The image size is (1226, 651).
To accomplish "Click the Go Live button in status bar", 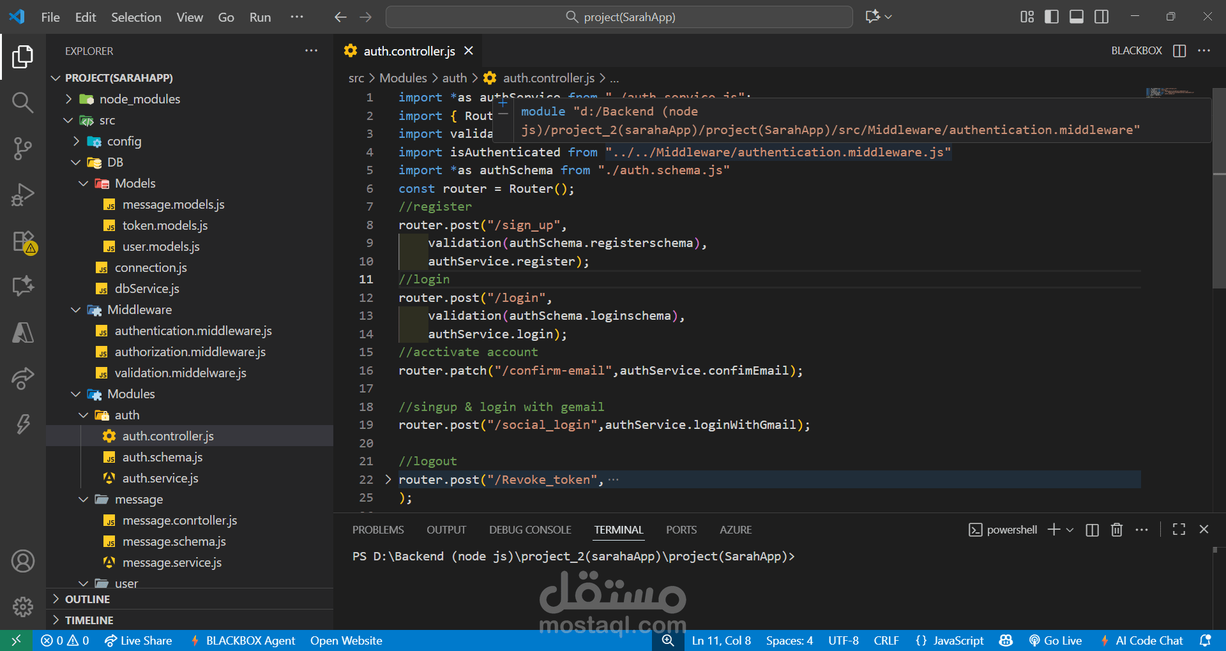I will 1056,640.
